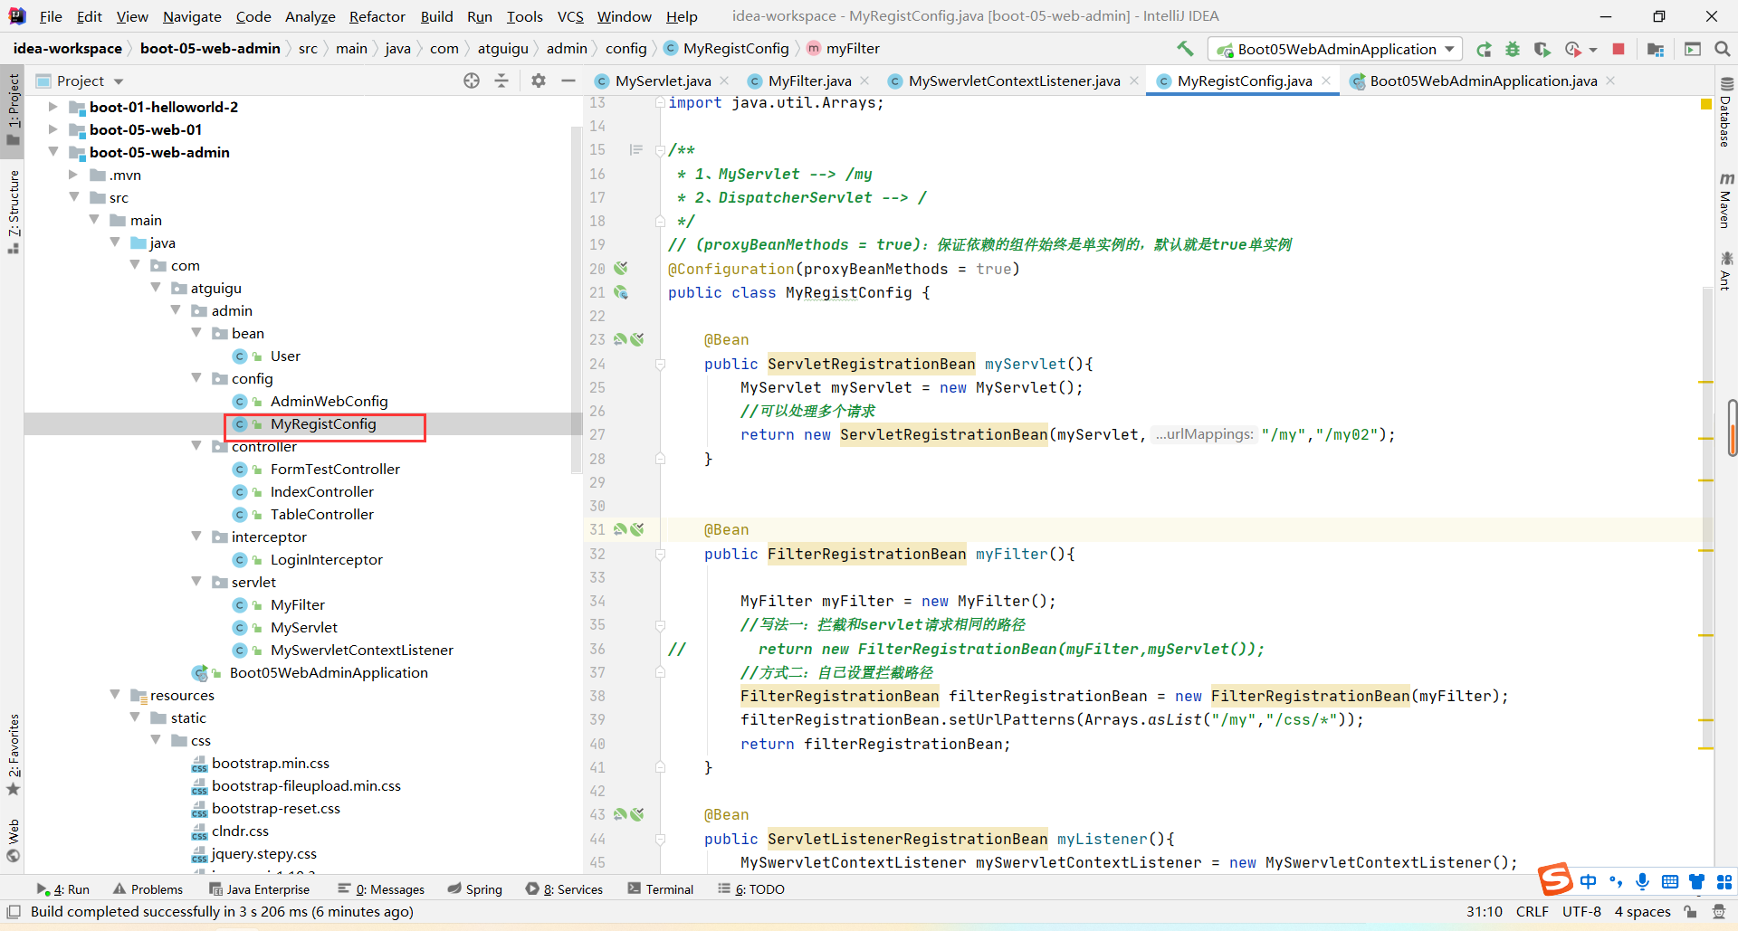
Task: Run with Coverage shield icon
Action: pos(1542,49)
